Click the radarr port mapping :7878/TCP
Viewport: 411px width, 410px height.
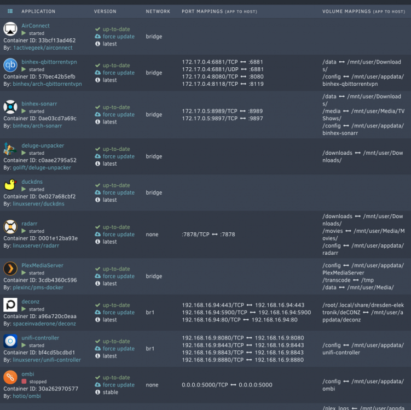(209, 235)
